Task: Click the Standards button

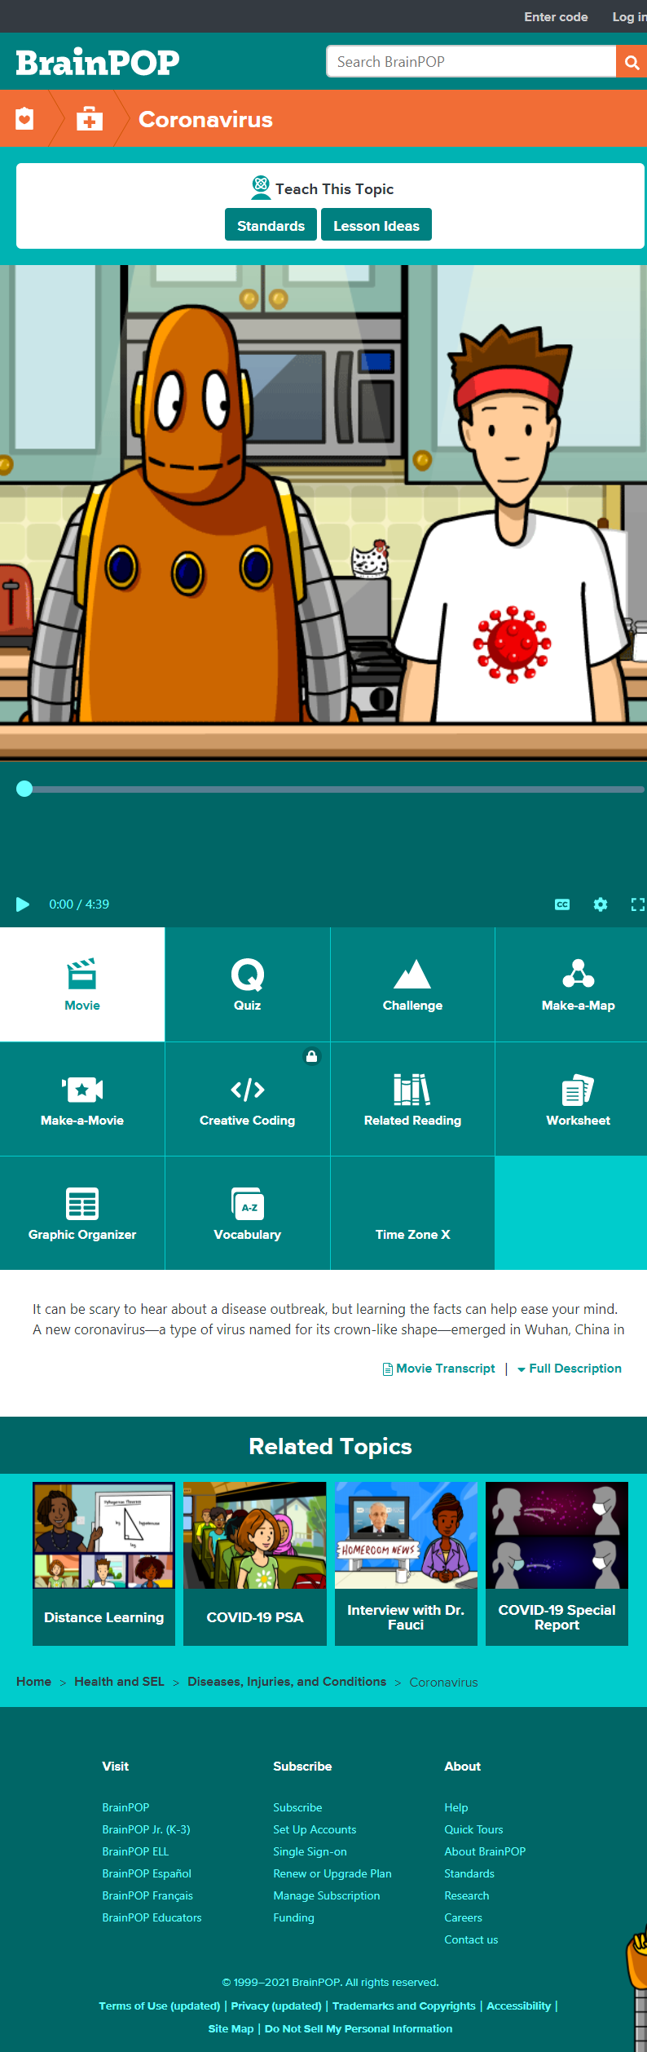Action: [x=271, y=226]
